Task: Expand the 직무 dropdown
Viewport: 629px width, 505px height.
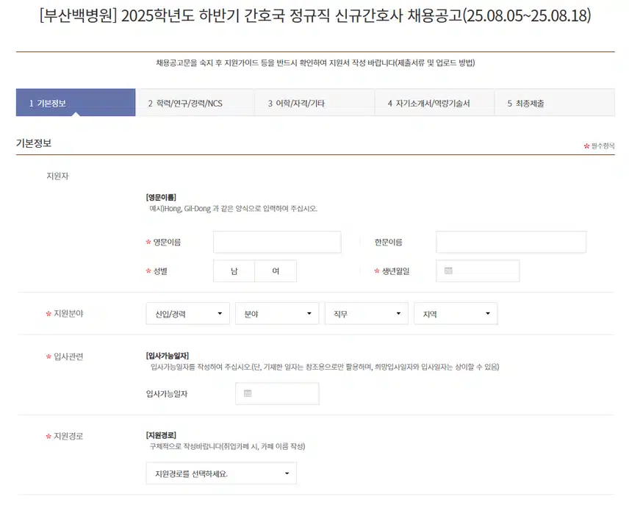Action: (x=366, y=314)
